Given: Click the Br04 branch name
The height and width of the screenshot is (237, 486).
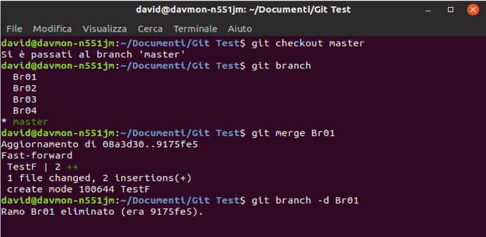Looking at the screenshot, I should (x=25, y=110).
